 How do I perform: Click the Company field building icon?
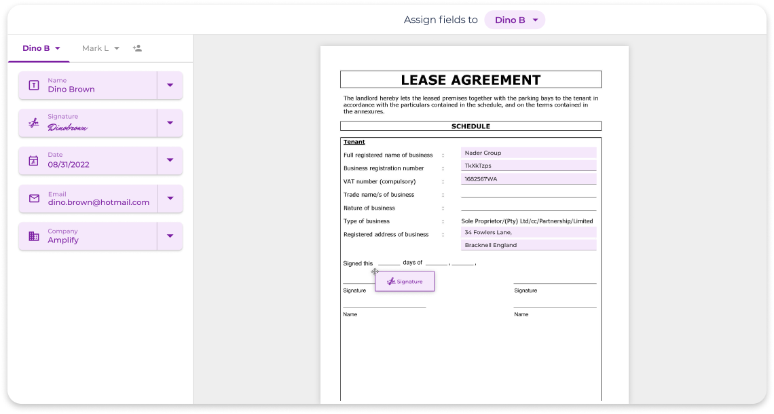click(x=33, y=236)
